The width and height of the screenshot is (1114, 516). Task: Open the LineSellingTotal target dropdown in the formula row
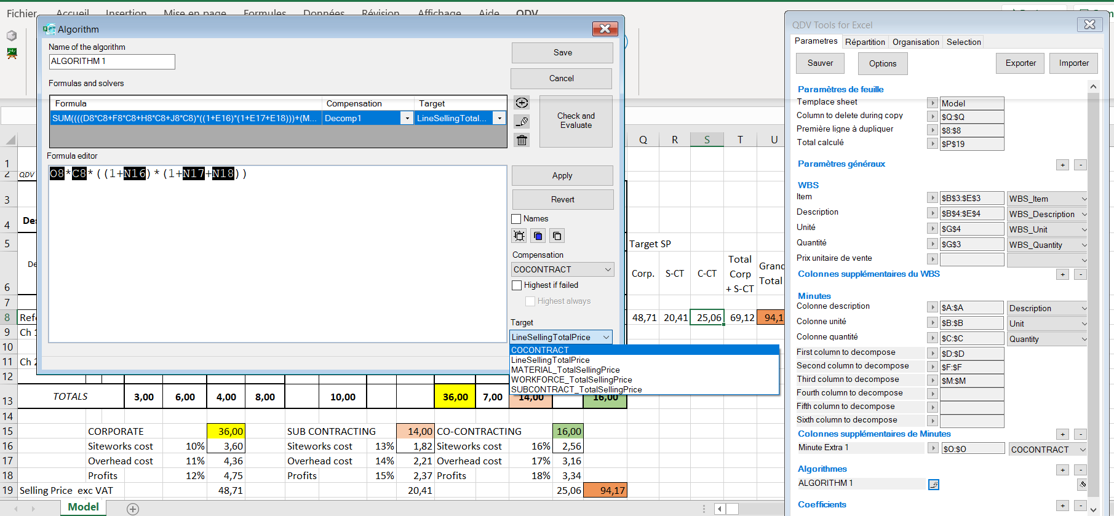pyautogui.click(x=499, y=118)
